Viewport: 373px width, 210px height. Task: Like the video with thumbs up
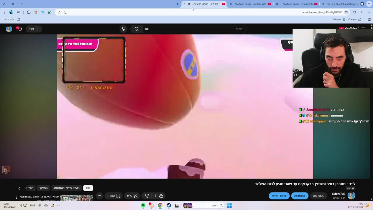[x=159, y=196]
